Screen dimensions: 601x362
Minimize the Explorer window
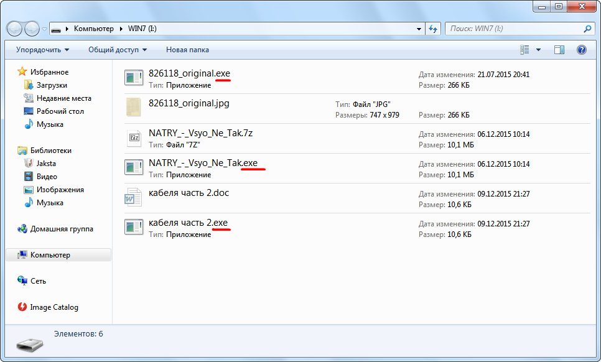542,6
